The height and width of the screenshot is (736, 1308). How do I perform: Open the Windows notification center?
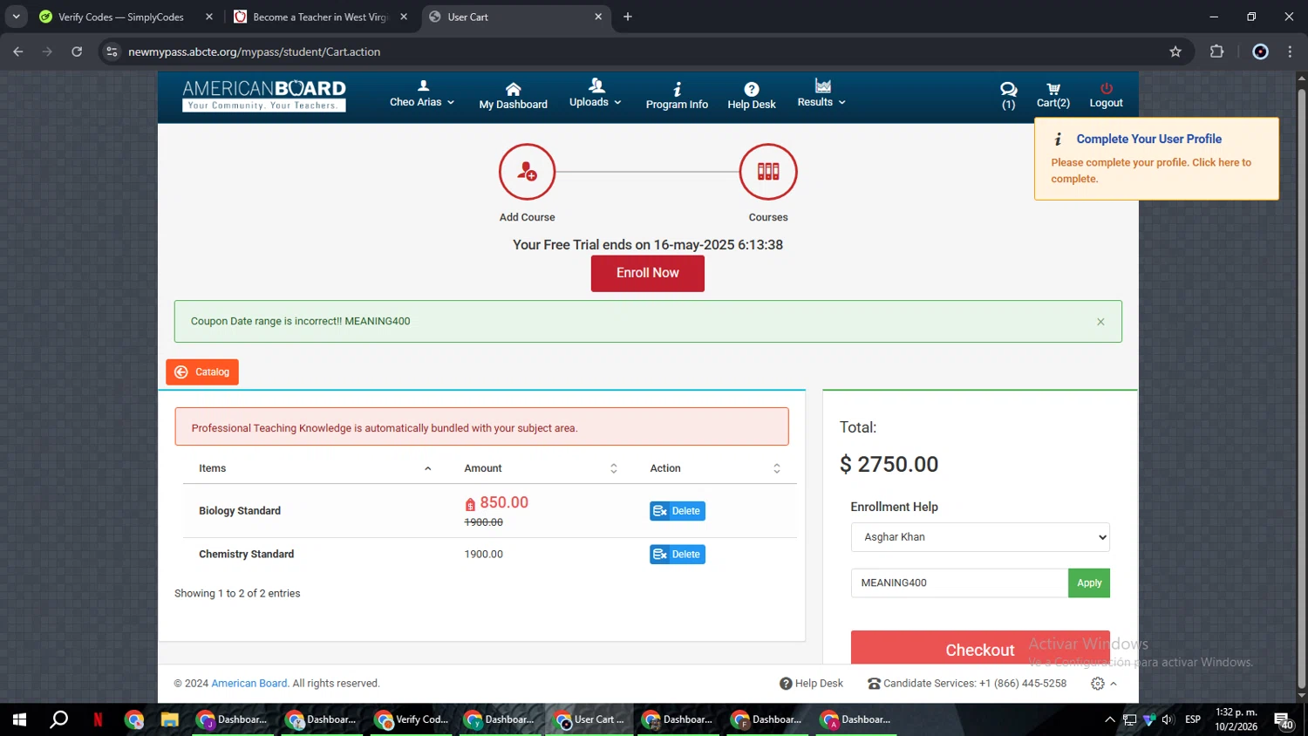coord(1284,720)
